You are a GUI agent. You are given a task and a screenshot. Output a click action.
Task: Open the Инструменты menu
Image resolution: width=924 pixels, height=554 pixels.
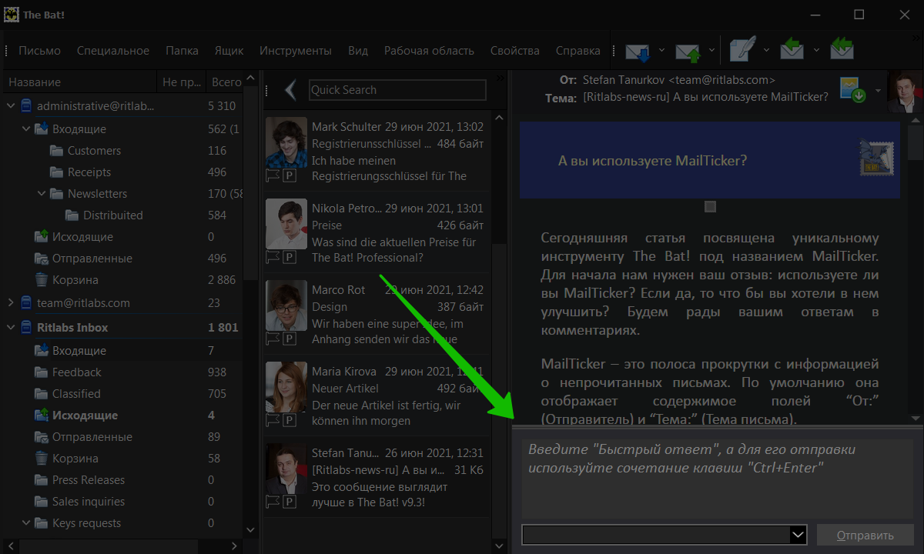pyautogui.click(x=296, y=51)
